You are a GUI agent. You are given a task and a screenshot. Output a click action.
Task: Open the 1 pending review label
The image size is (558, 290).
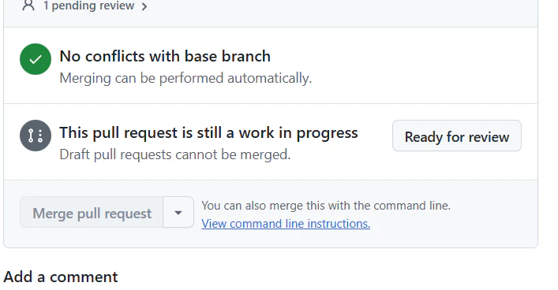tap(88, 6)
